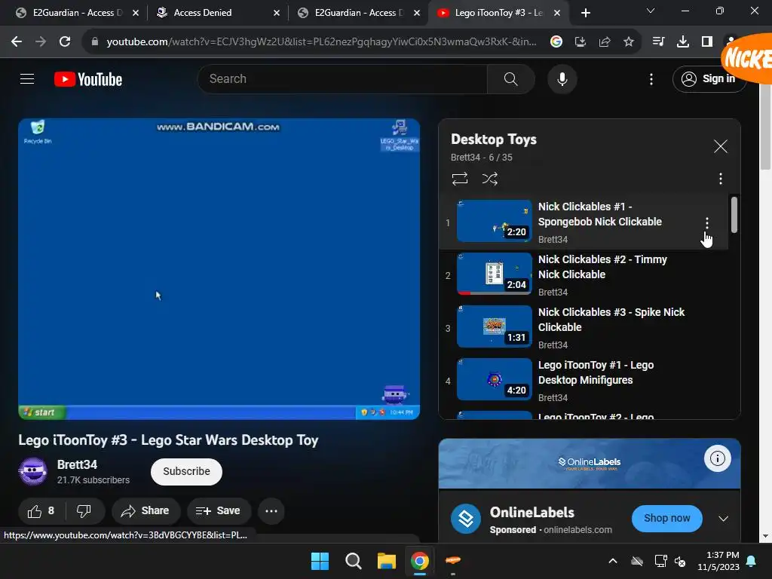The width and height of the screenshot is (772, 579).
Task: Click Shop now on OnlineLabels ad
Action: click(666, 519)
